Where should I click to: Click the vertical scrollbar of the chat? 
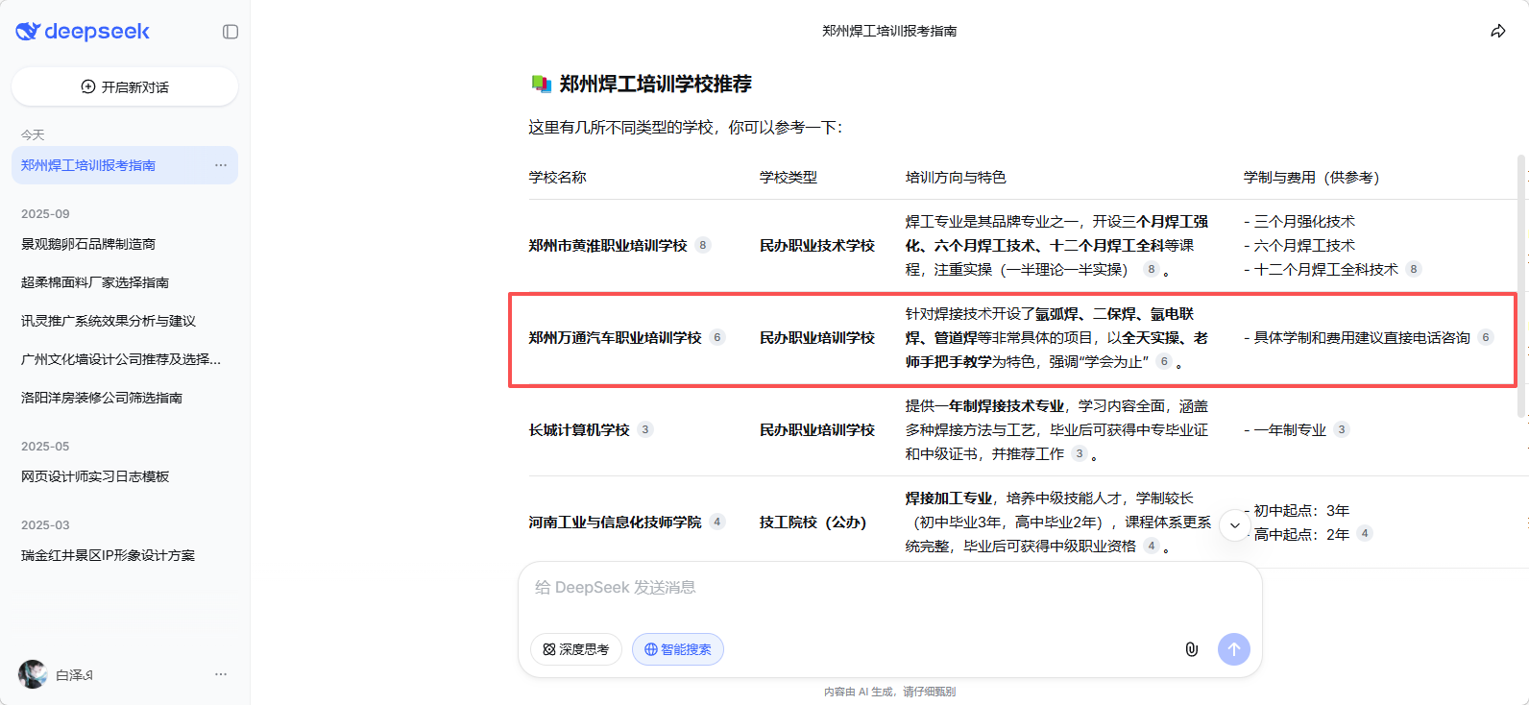[x=1520, y=288]
